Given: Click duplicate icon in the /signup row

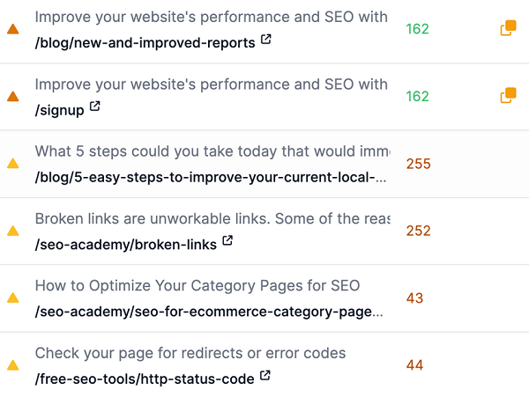Looking at the screenshot, I should [x=508, y=95].
